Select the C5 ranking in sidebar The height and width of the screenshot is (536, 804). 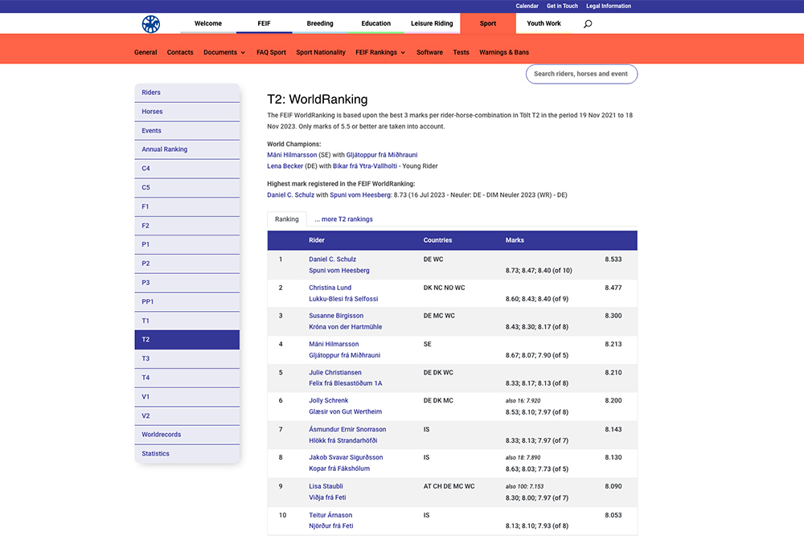187,187
